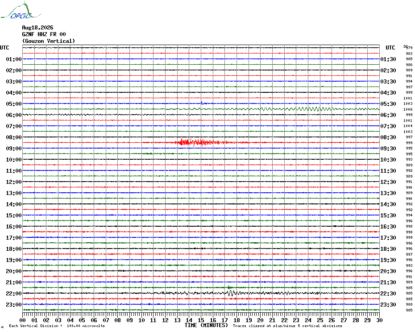Click the UTC heading on the left side
Image resolution: width=415 pixels, height=332 pixels.
coord(4,48)
